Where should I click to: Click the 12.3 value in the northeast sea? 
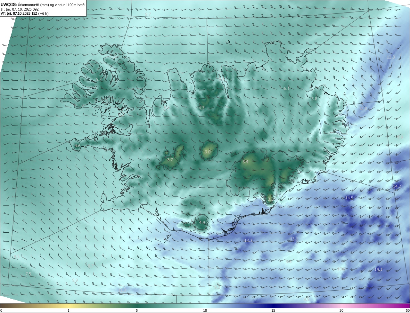[391, 57]
